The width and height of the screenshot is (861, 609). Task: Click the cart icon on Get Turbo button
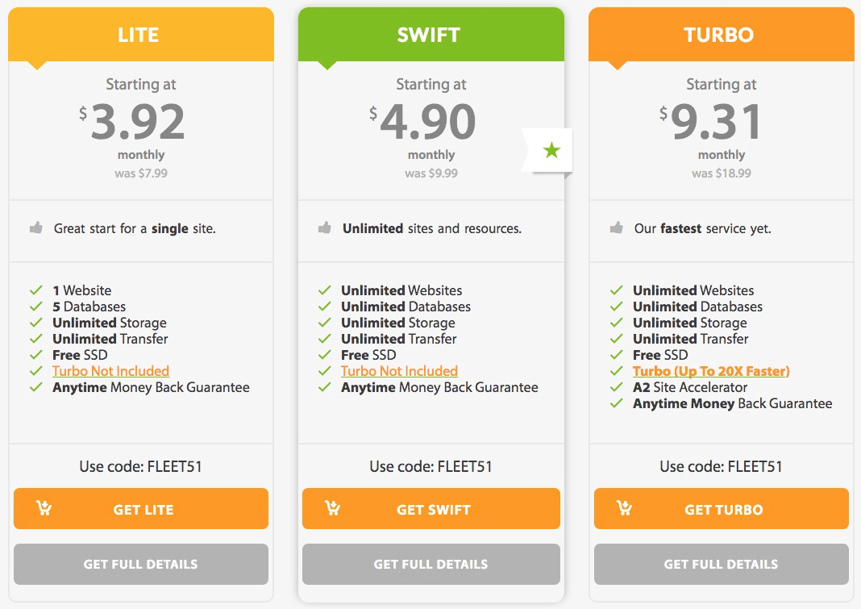[x=624, y=508]
